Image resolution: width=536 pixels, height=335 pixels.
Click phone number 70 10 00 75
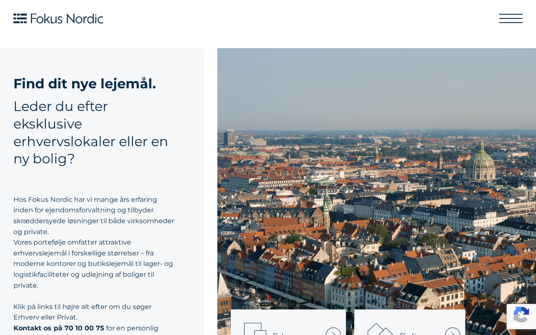click(84, 328)
